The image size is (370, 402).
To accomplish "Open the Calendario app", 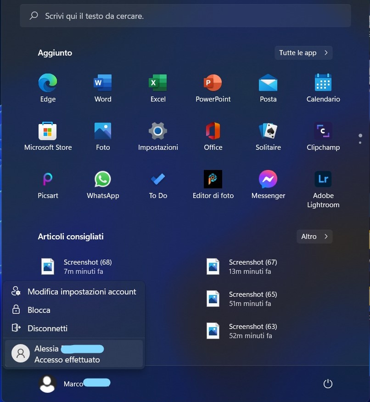I will pyautogui.click(x=323, y=88).
